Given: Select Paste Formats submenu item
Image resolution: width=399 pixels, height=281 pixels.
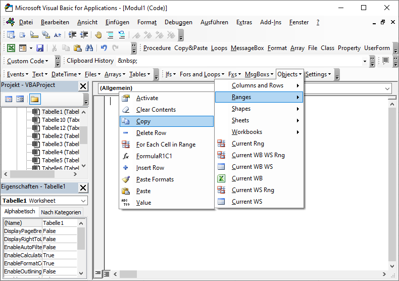Looking at the screenshot, I should (167, 179).
